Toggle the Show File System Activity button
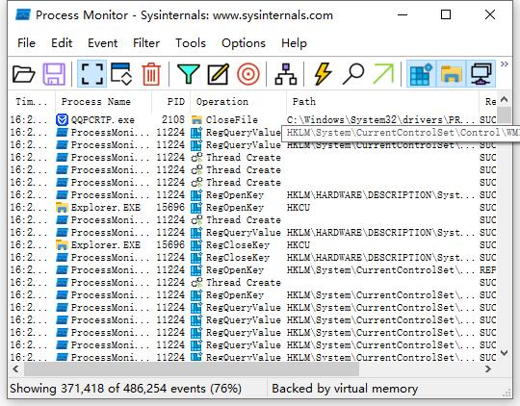The image size is (520, 406). (452, 74)
